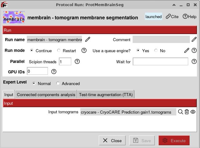This screenshot has height=148, width=200.
Task: Show help for Run mode
Action: [x=84, y=51]
